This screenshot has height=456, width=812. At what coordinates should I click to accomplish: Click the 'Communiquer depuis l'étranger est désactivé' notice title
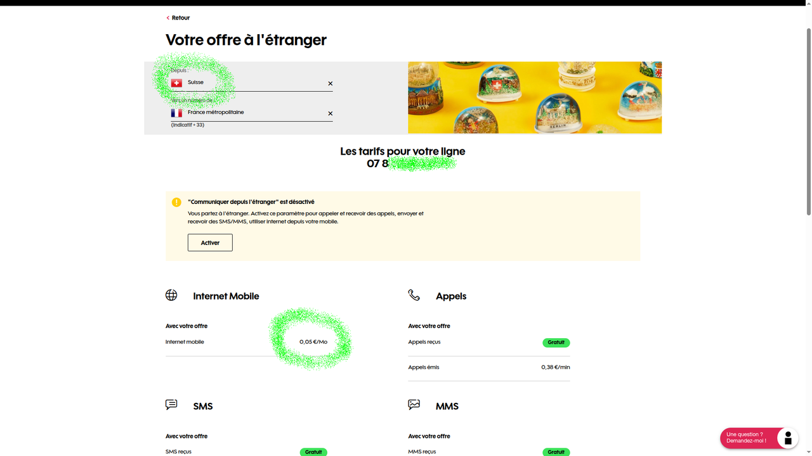pos(251,202)
